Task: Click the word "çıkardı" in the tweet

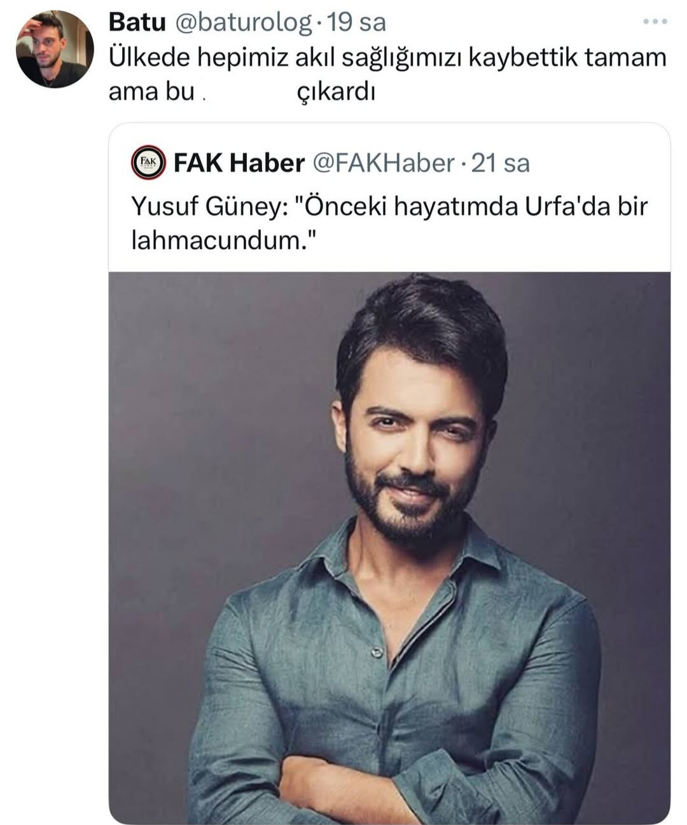Action: [336, 92]
